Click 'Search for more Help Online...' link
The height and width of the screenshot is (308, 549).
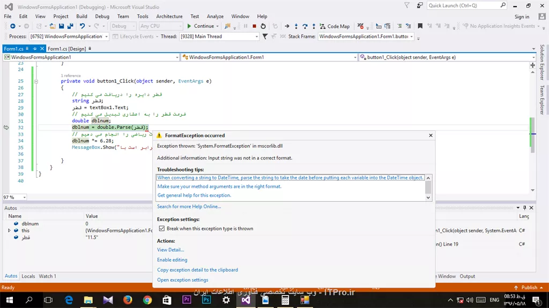(189, 207)
